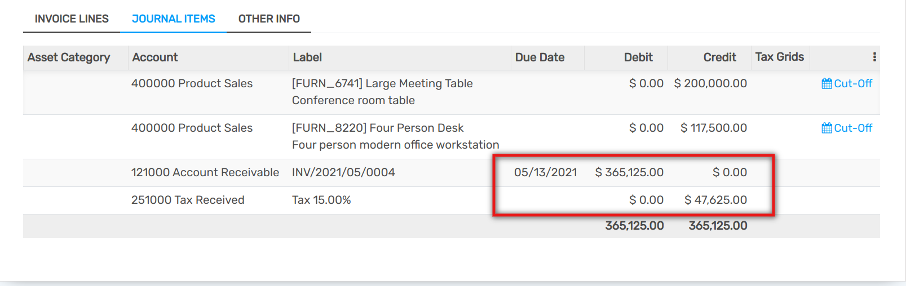Click the $ 200,000.00 credit amount
Image resolution: width=906 pixels, height=286 pixels.
pos(710,83)
